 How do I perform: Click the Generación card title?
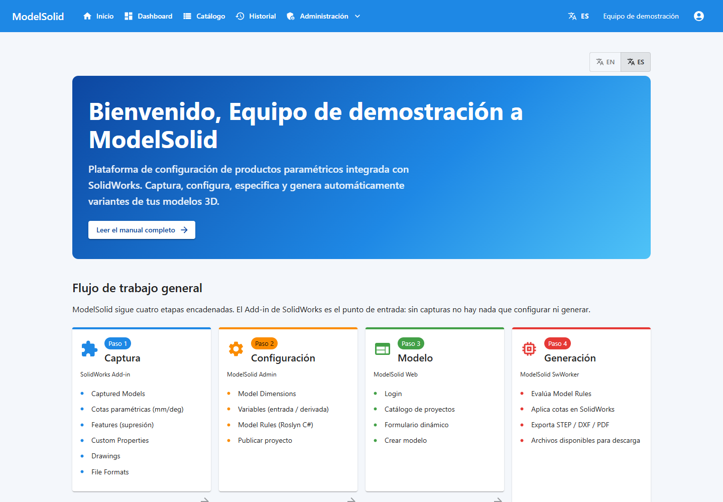tap(570, 358)
